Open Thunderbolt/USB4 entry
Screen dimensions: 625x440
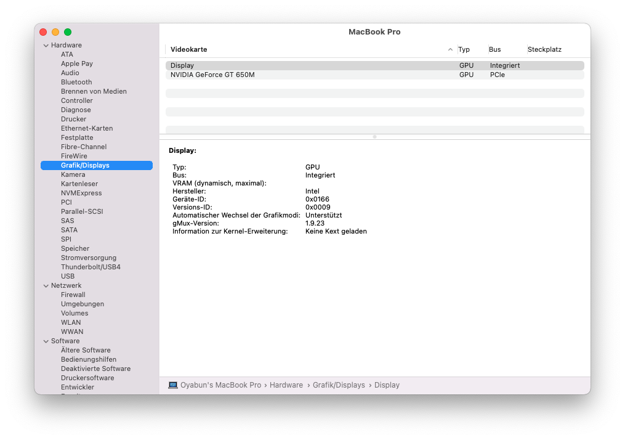pos(91,267)
